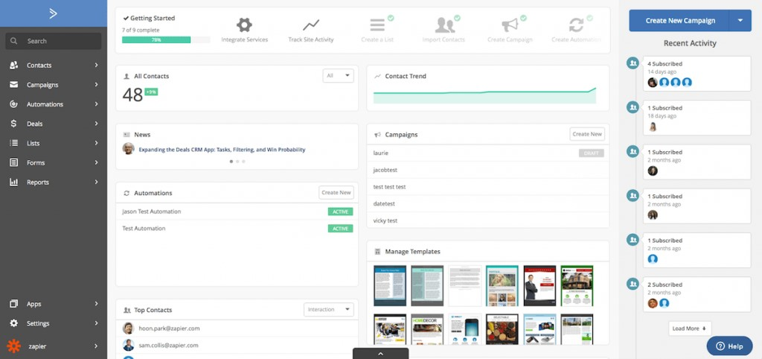Toggle the Jason Test Automation ACTIVE badge
Image resolution: width=762 pixels, height=359 pixels.
click(340, 212)
